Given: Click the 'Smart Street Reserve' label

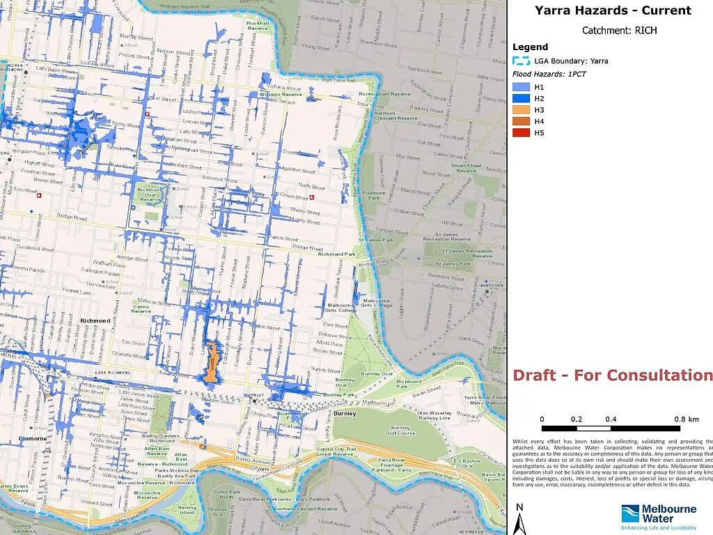Looking at the screenshot, I should coord(467,168).
